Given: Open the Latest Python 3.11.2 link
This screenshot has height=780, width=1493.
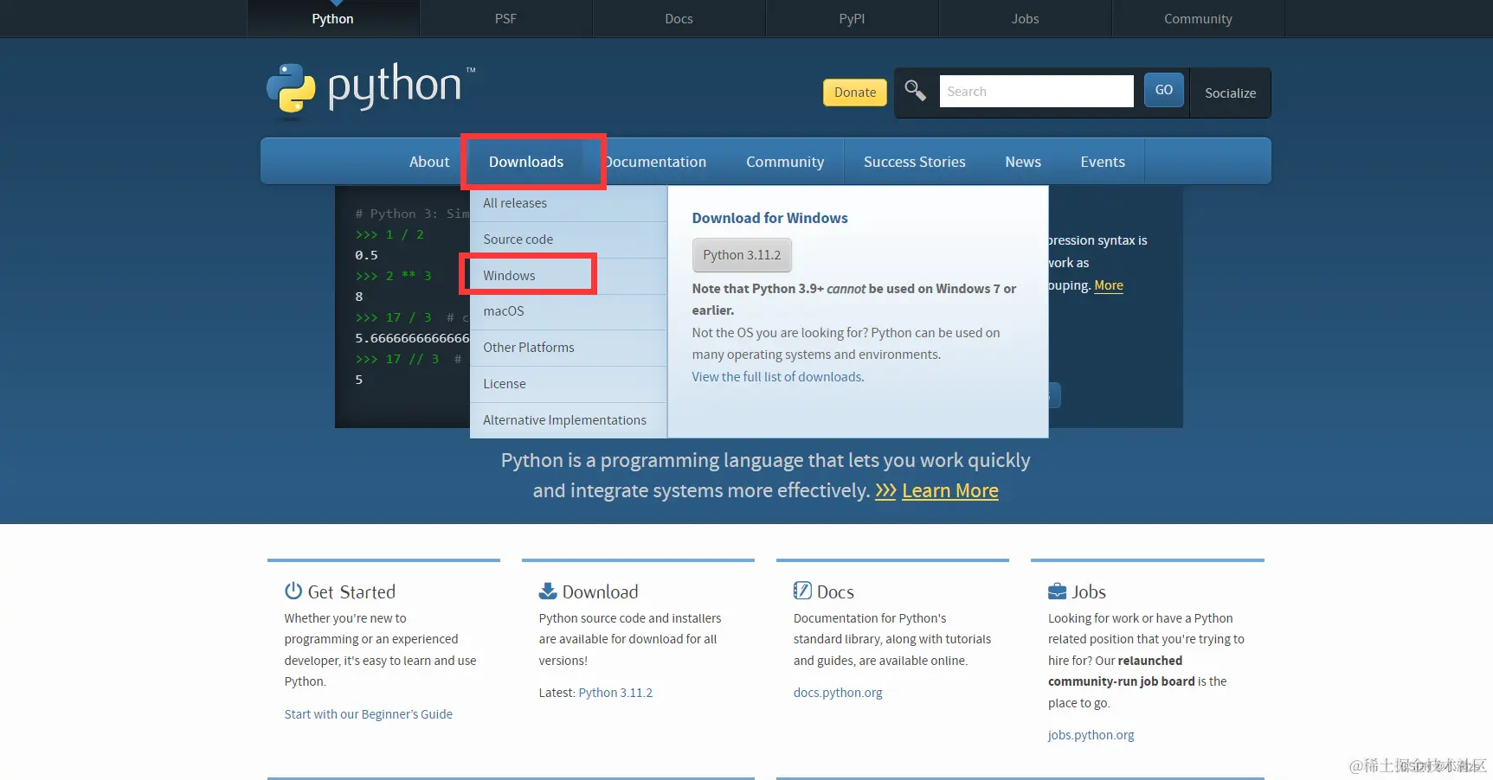Looking at the screenshot, I should (x=615, y=693).
